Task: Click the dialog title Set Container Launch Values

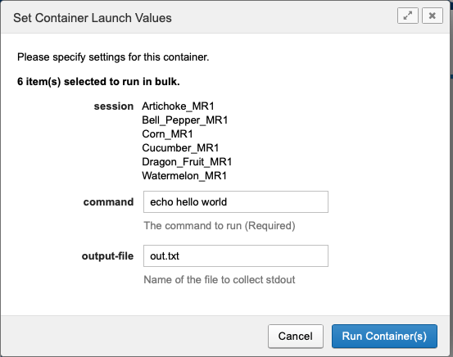Action: (93, 18)
